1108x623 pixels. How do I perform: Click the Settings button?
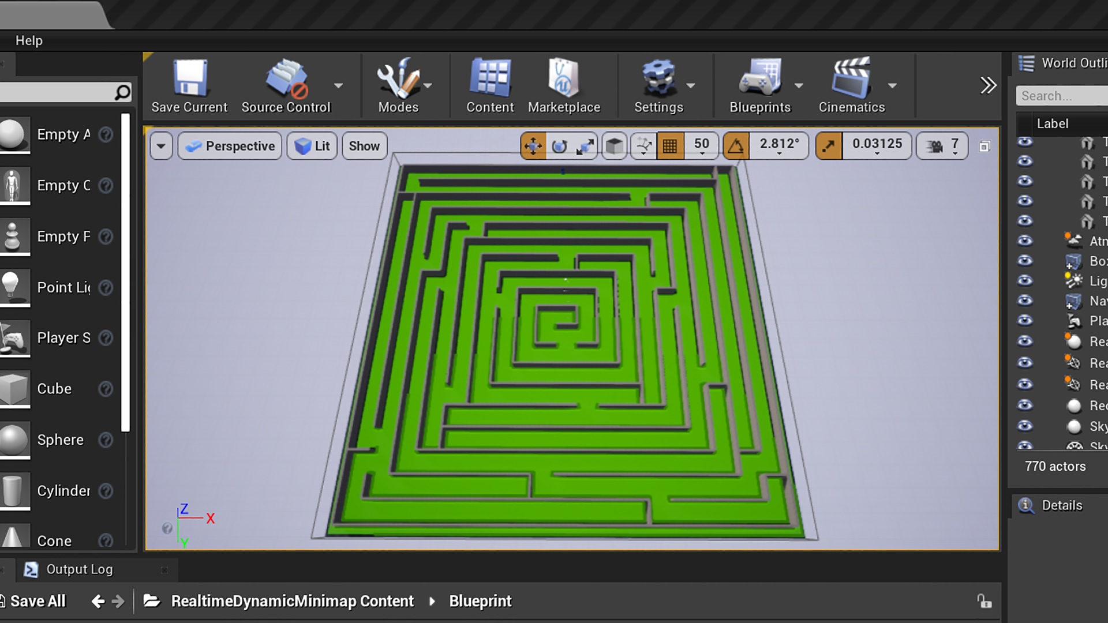coord(658,86)
